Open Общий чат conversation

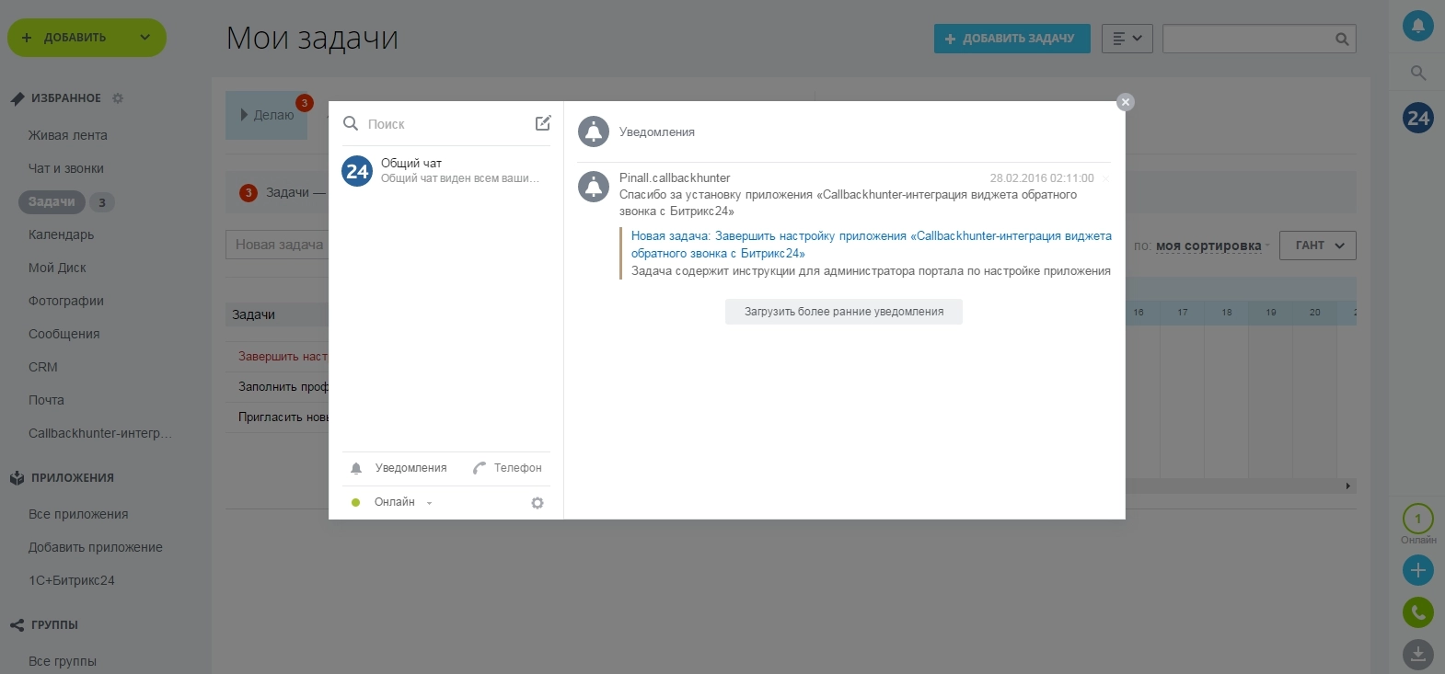(446, 171)
